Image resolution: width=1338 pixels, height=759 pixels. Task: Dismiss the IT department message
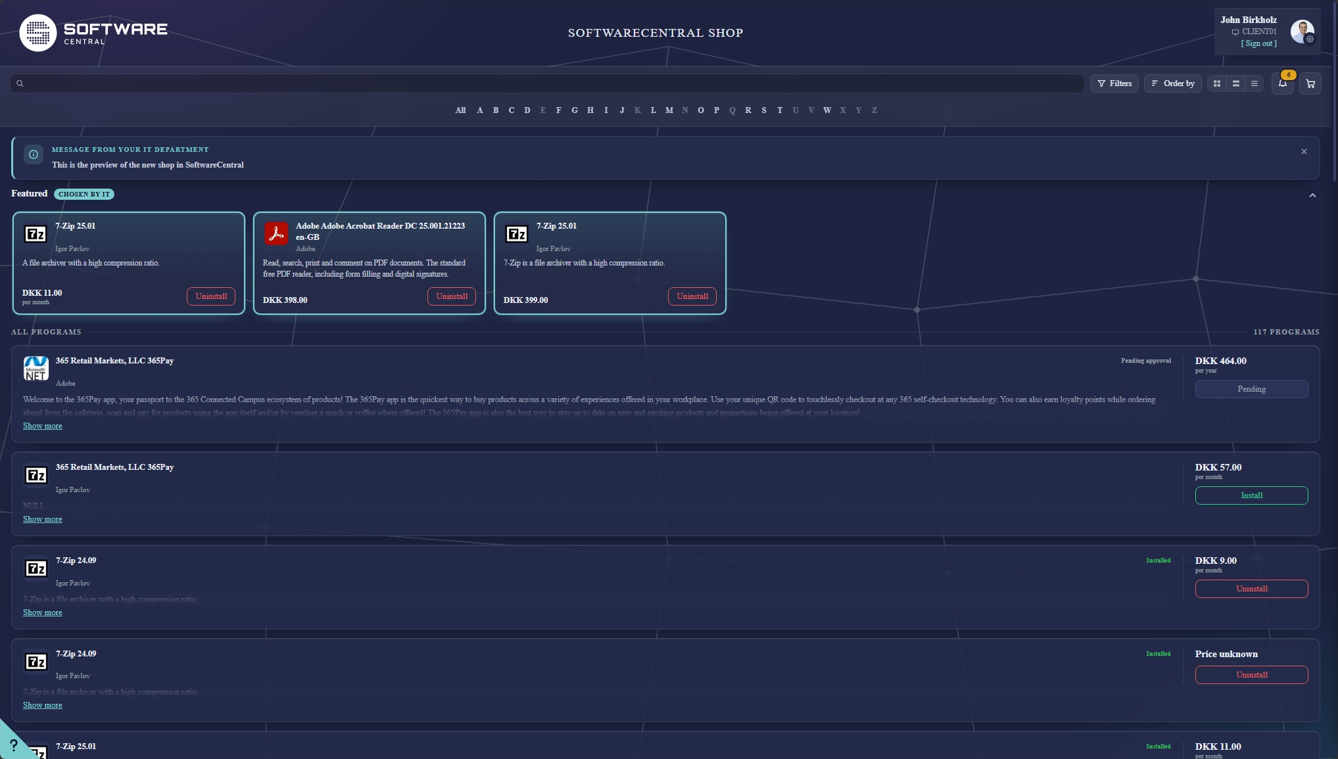pos(1304,152)
